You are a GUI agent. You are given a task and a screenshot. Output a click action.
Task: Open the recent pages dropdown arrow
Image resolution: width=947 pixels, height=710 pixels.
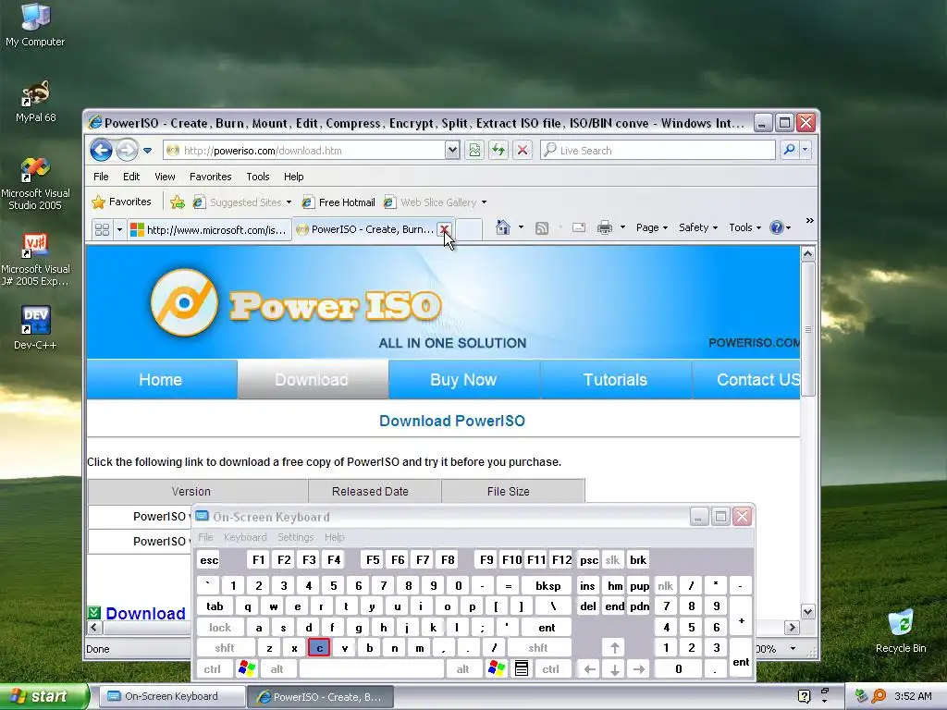pos(147,151)
